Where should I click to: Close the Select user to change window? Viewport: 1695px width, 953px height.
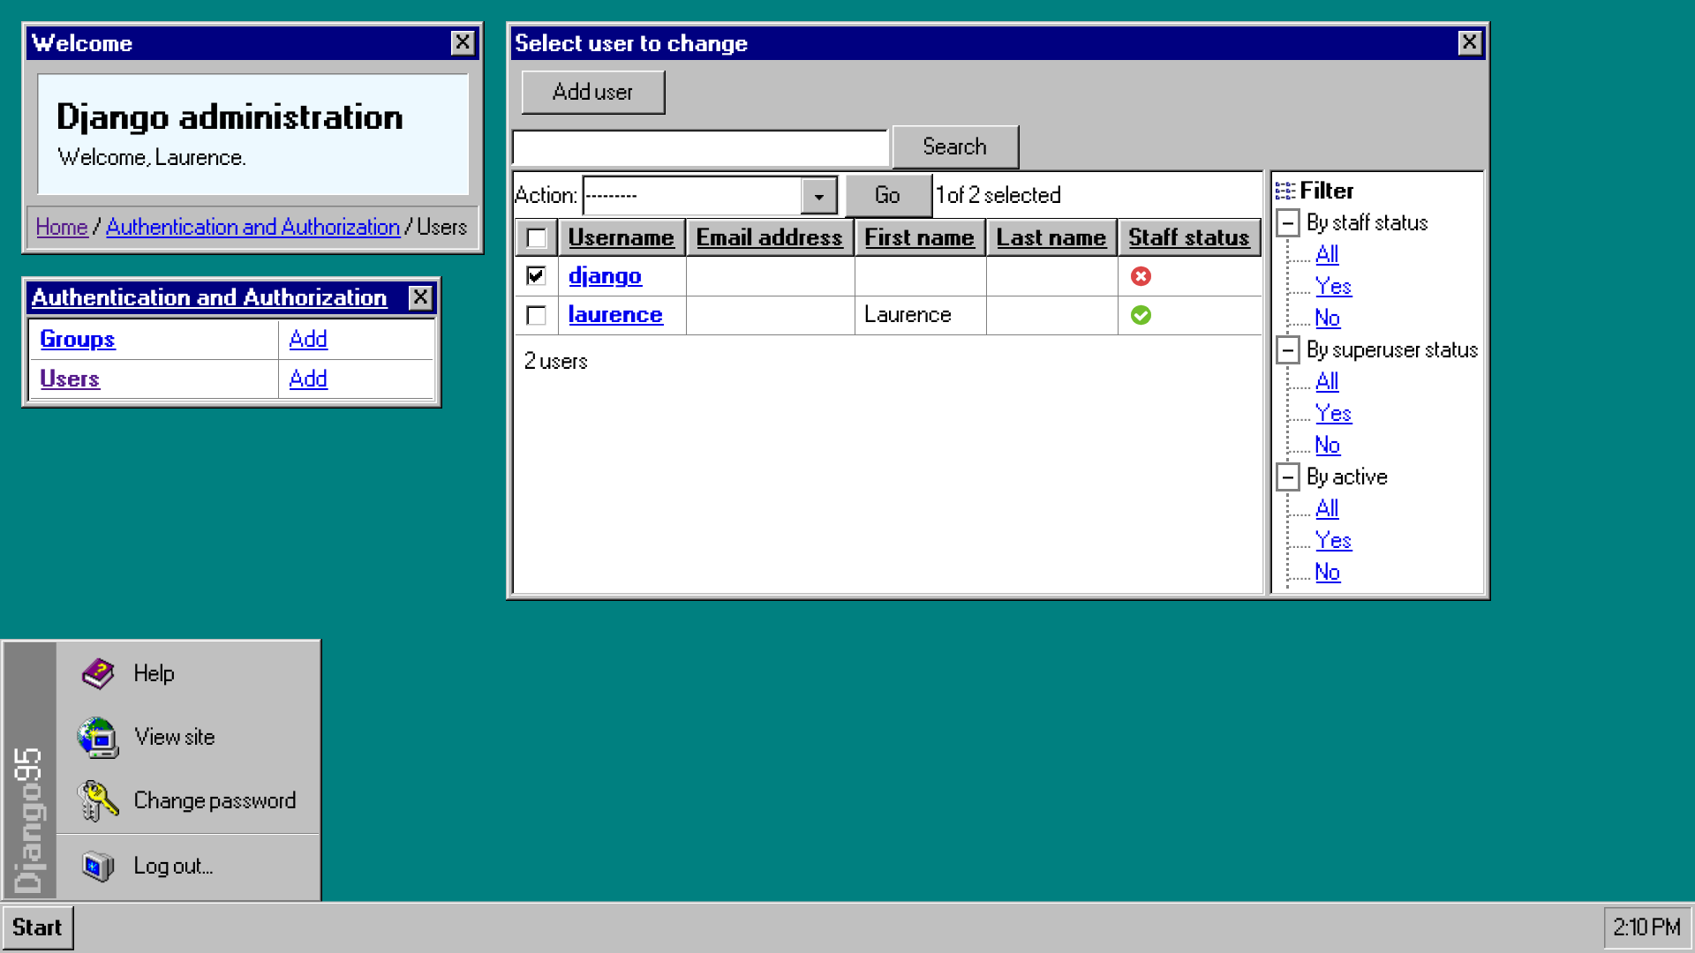point(1469,42)
